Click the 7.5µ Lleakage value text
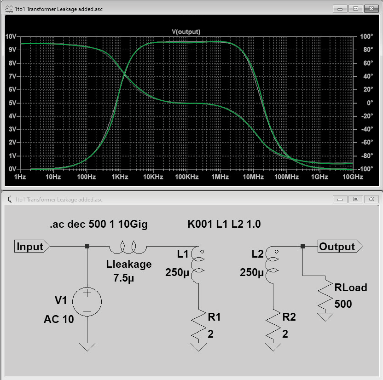383x380 pixels. tap(126, 277)
